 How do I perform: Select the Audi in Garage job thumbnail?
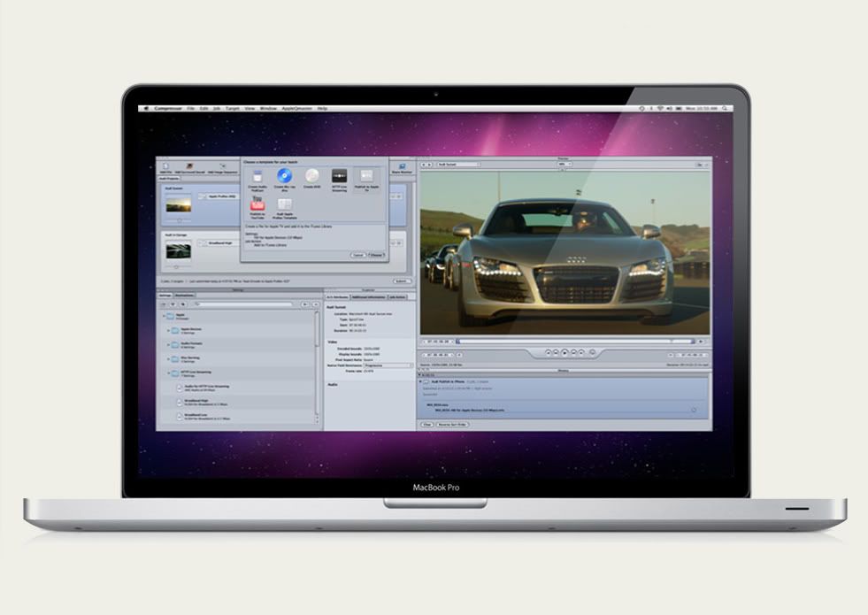(178, 250)
